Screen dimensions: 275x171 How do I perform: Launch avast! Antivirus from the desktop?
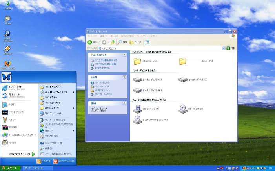point(7,36)
